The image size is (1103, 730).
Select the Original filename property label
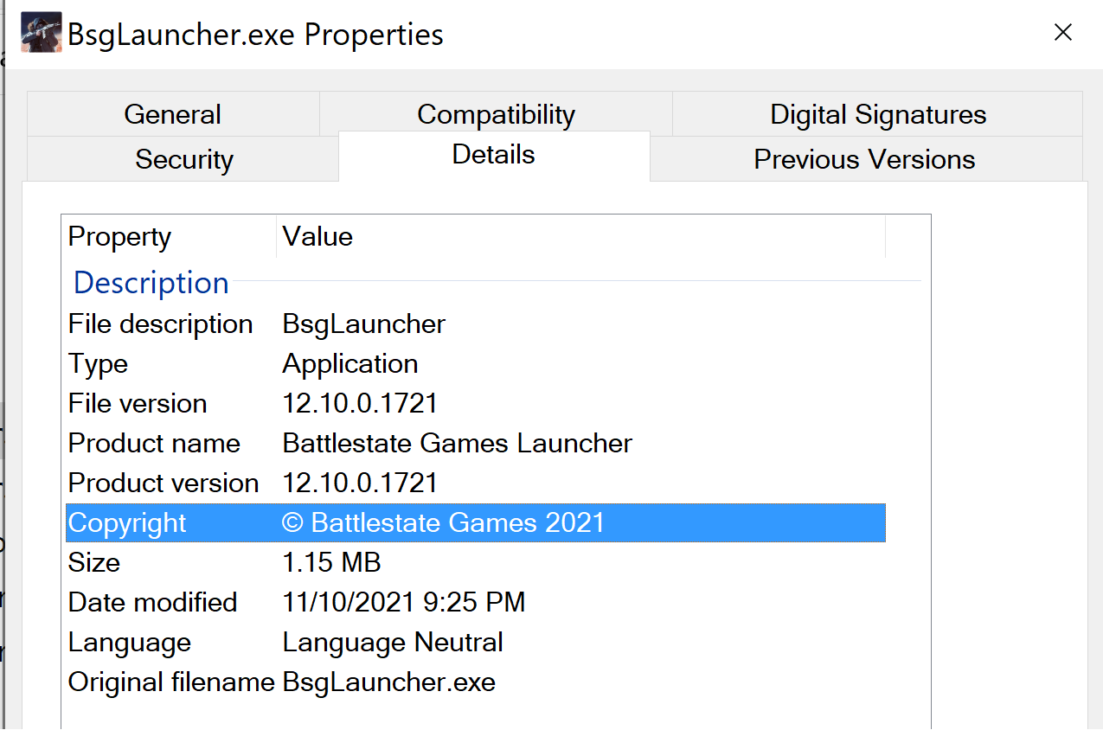click(x=171, y=682)
